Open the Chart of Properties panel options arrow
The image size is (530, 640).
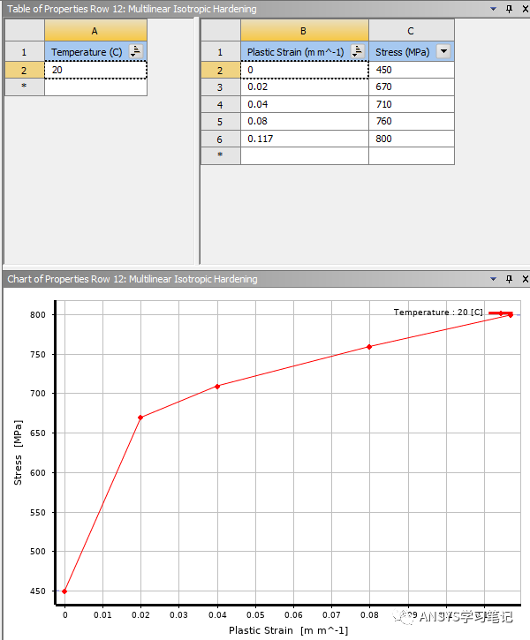(x=494, y=279)
